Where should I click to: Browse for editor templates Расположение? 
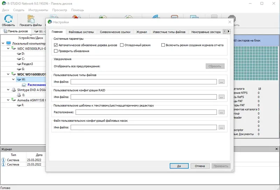[x=222, y=112]
